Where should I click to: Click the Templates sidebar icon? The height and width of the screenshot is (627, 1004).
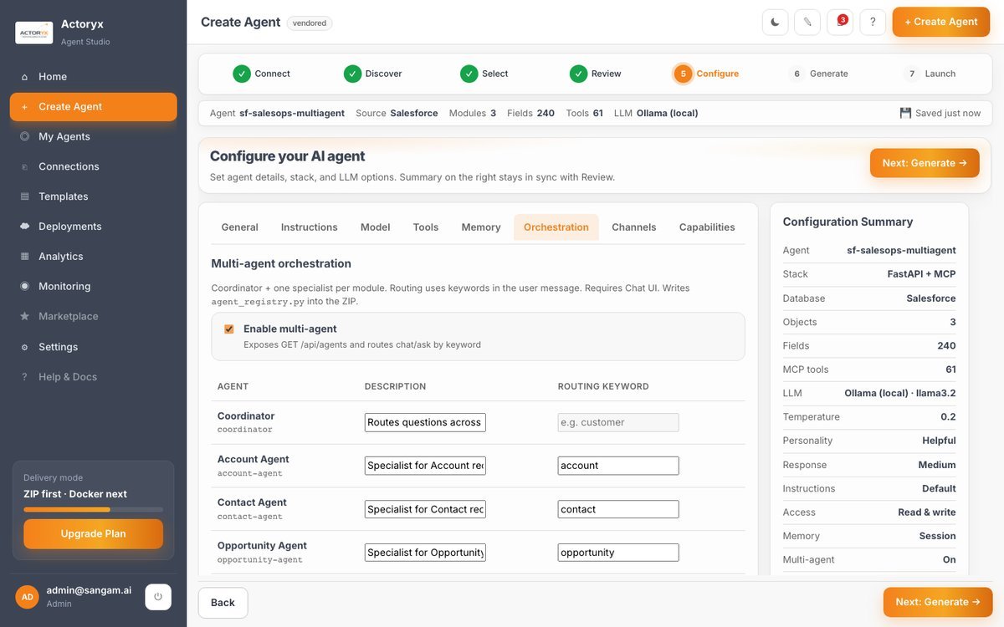pos(24,196)
